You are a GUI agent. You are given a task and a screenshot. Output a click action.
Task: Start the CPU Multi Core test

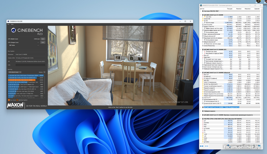pyautogui.click(x=42, y=39)
